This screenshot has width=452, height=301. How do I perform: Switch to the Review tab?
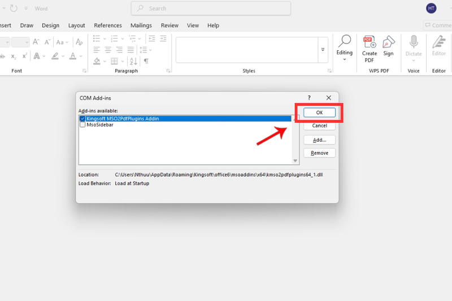(x=169, y=25)
